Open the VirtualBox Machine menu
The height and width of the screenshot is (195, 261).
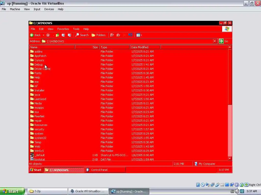pyautogui.click(x=15, y=9)
